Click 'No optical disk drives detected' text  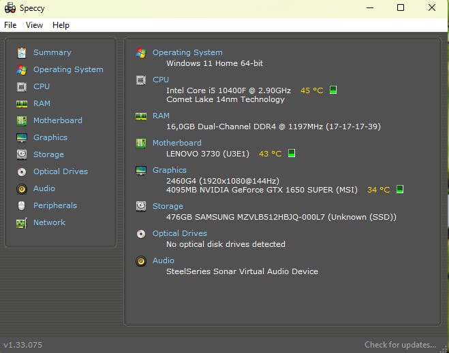pyautogui.click(x=226, y=244)
